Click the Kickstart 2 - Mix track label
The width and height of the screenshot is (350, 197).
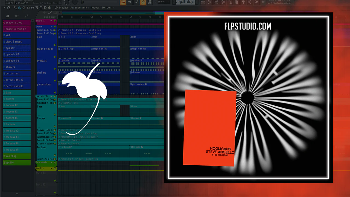pos(45,103)
